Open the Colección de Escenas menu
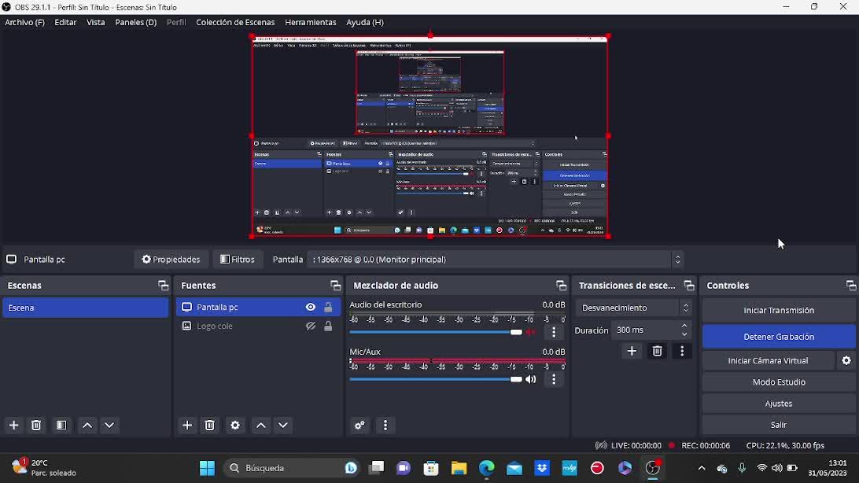The width and height of the screenshot is (859, 483). point(234,23)
